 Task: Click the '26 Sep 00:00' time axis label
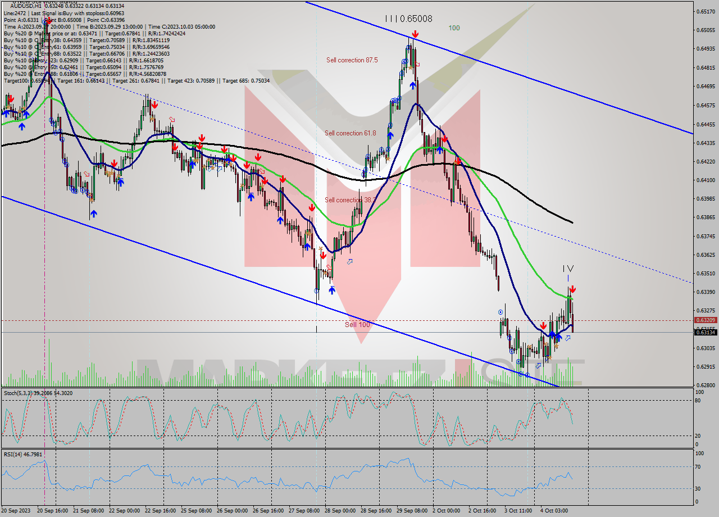coord(233,510)
